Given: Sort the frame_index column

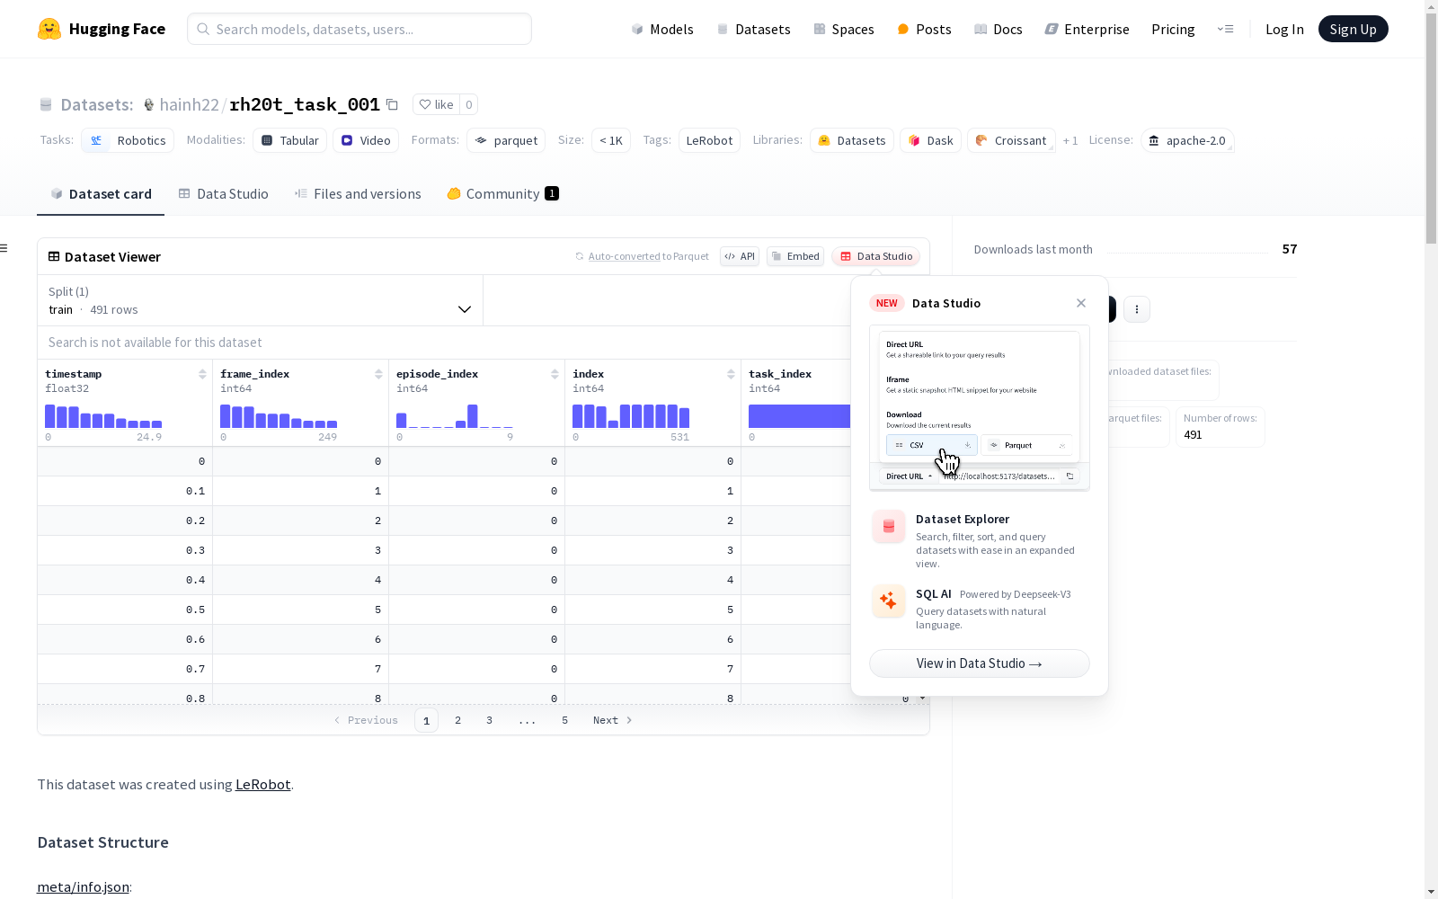Looking at the screenshot, I should click(x=378, y=374).
